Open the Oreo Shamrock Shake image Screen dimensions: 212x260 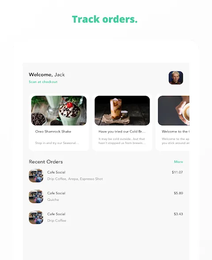(x=59, y=110)
